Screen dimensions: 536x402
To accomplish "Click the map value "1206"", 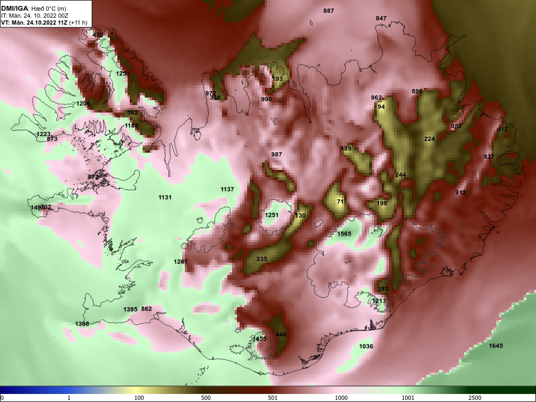I will (83, 103).
